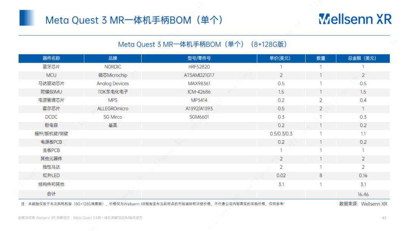This screenshot has width=410, height=231.
Task: Click the blue gradient square beside title
Action: (27, 18)
